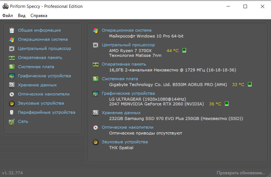Viewport: 271px width, 177px height.
Task: Click the network card icon in sidebar
Action: (12, 122)
